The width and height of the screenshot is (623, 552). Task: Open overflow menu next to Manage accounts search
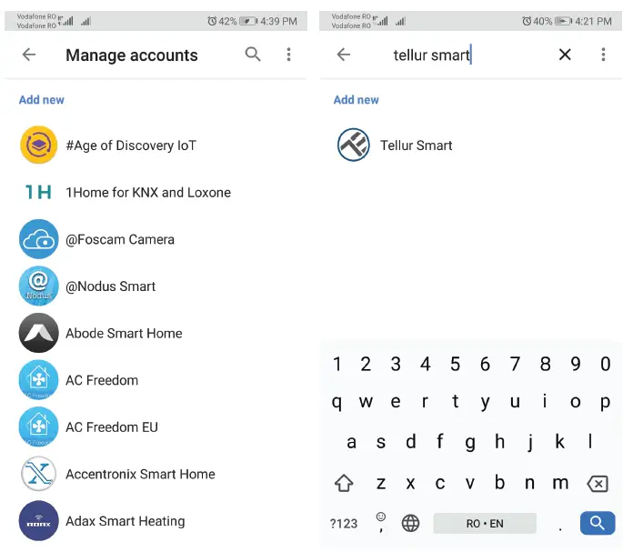289,55
